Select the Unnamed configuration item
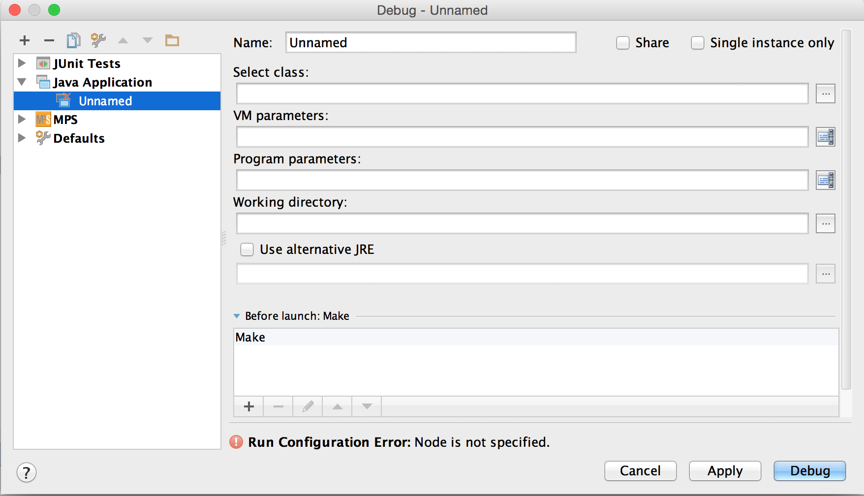864x496 pixels. click(105, 101)
